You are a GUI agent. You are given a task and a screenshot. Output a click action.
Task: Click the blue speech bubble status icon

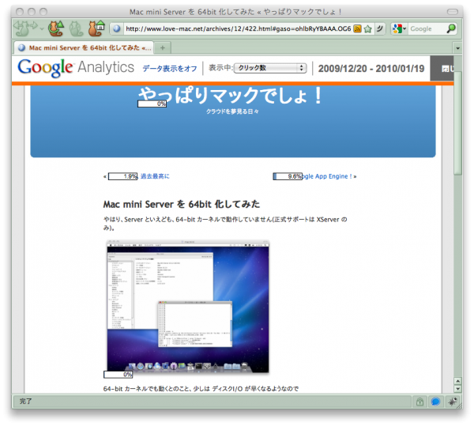click(x=435, y=401)
